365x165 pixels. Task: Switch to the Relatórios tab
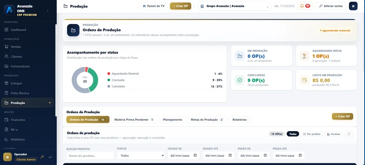click(x=239, y=119)
